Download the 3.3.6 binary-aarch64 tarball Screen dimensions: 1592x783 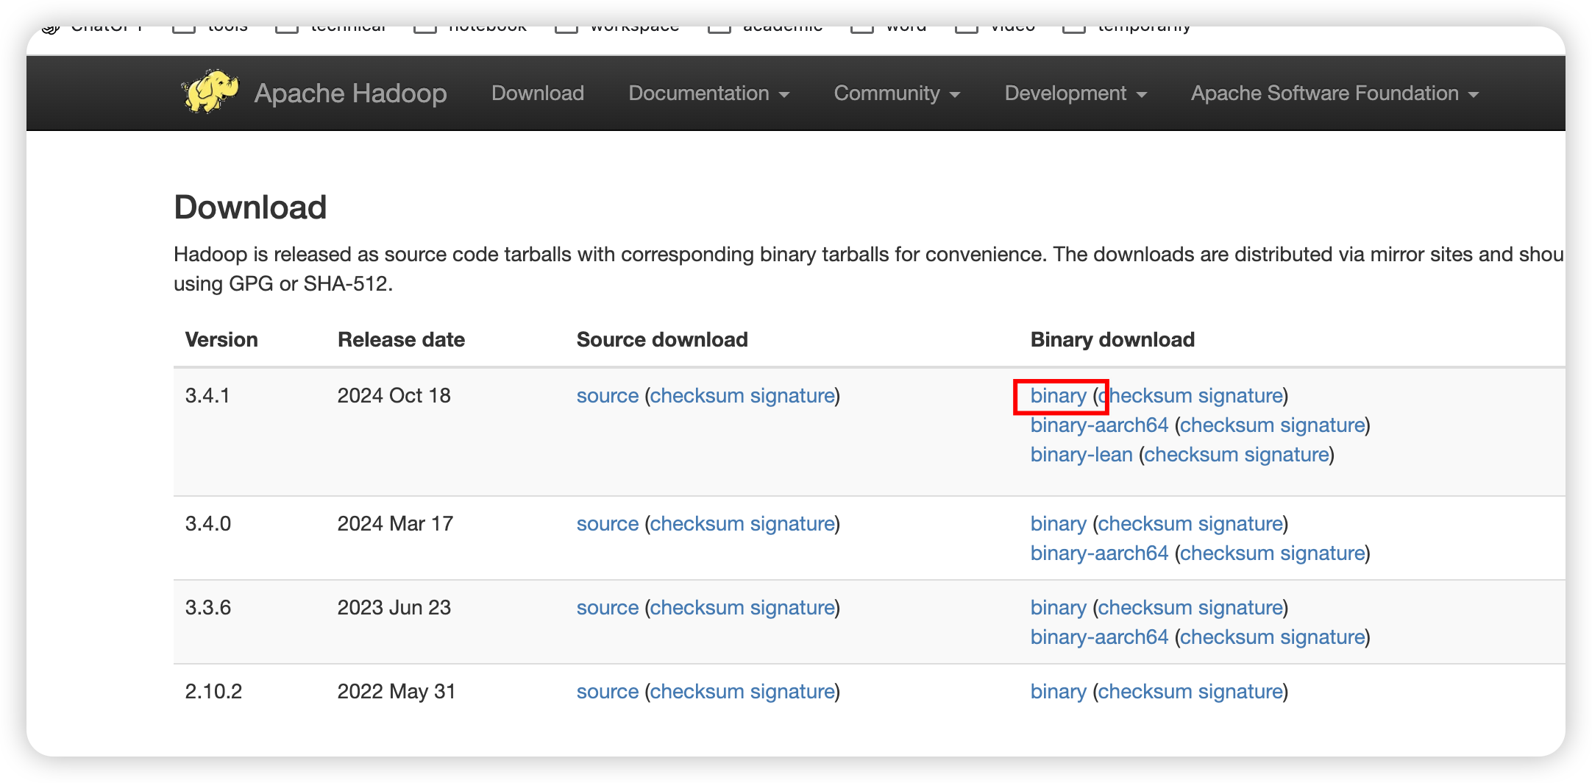click(1099, 637)
